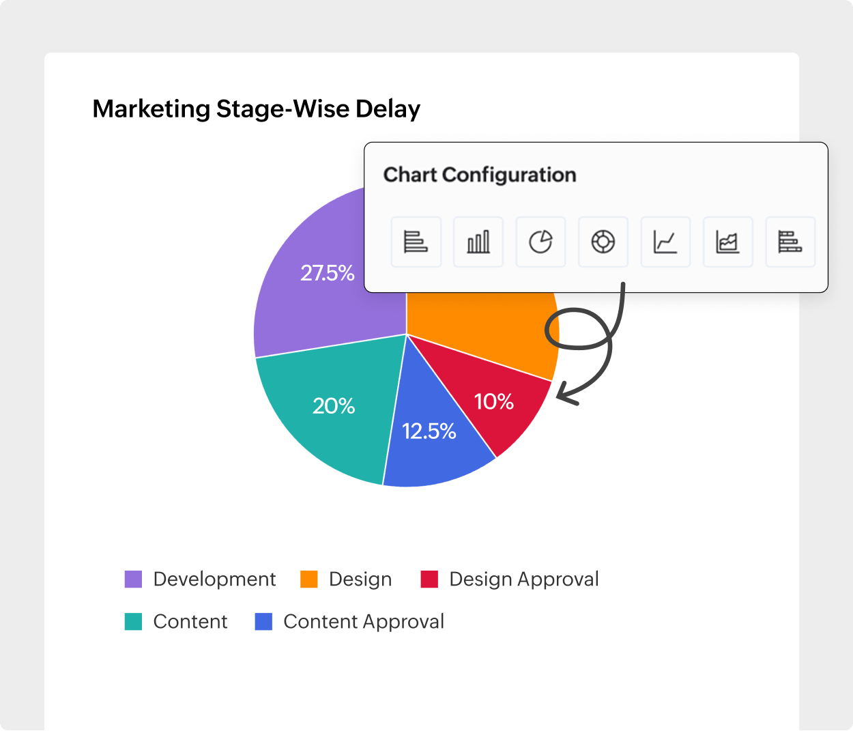853x731 pixels.
Task: Pick the area chart type
Action: click(727, 242)
